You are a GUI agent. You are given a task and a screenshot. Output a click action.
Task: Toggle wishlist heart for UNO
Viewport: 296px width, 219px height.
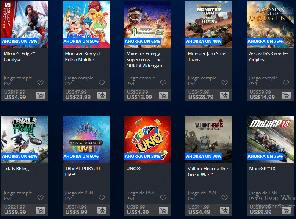pyautogui.click(x=163, y=198)
